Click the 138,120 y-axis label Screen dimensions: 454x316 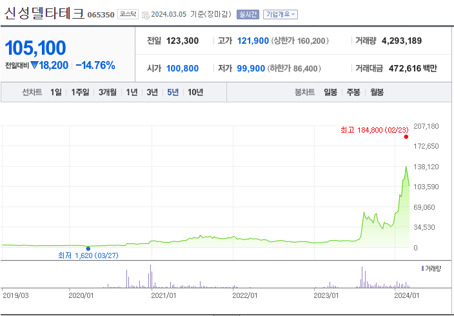point(426,167)
